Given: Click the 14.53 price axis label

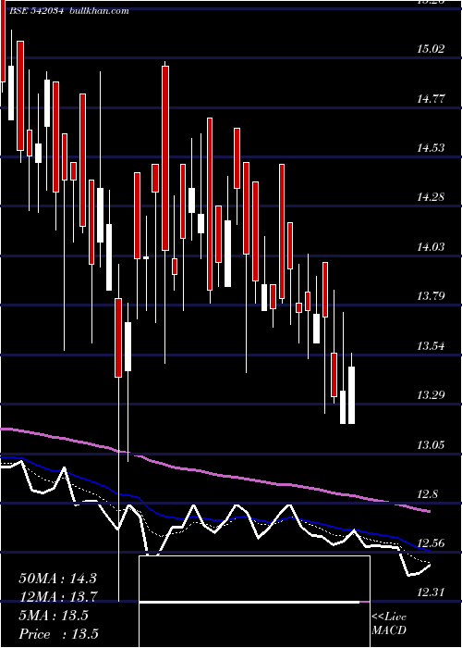Looking at the screenshot, I should click(432, 147).
